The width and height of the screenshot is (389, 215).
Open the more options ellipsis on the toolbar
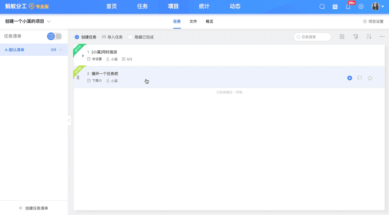[x=382, y=37]
